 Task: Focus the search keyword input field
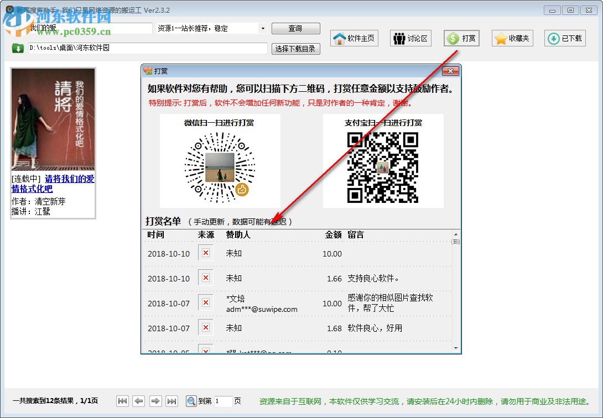pos(90,28)
